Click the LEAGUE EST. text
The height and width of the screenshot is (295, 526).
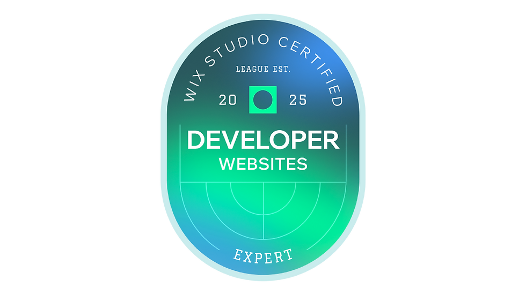263,69
